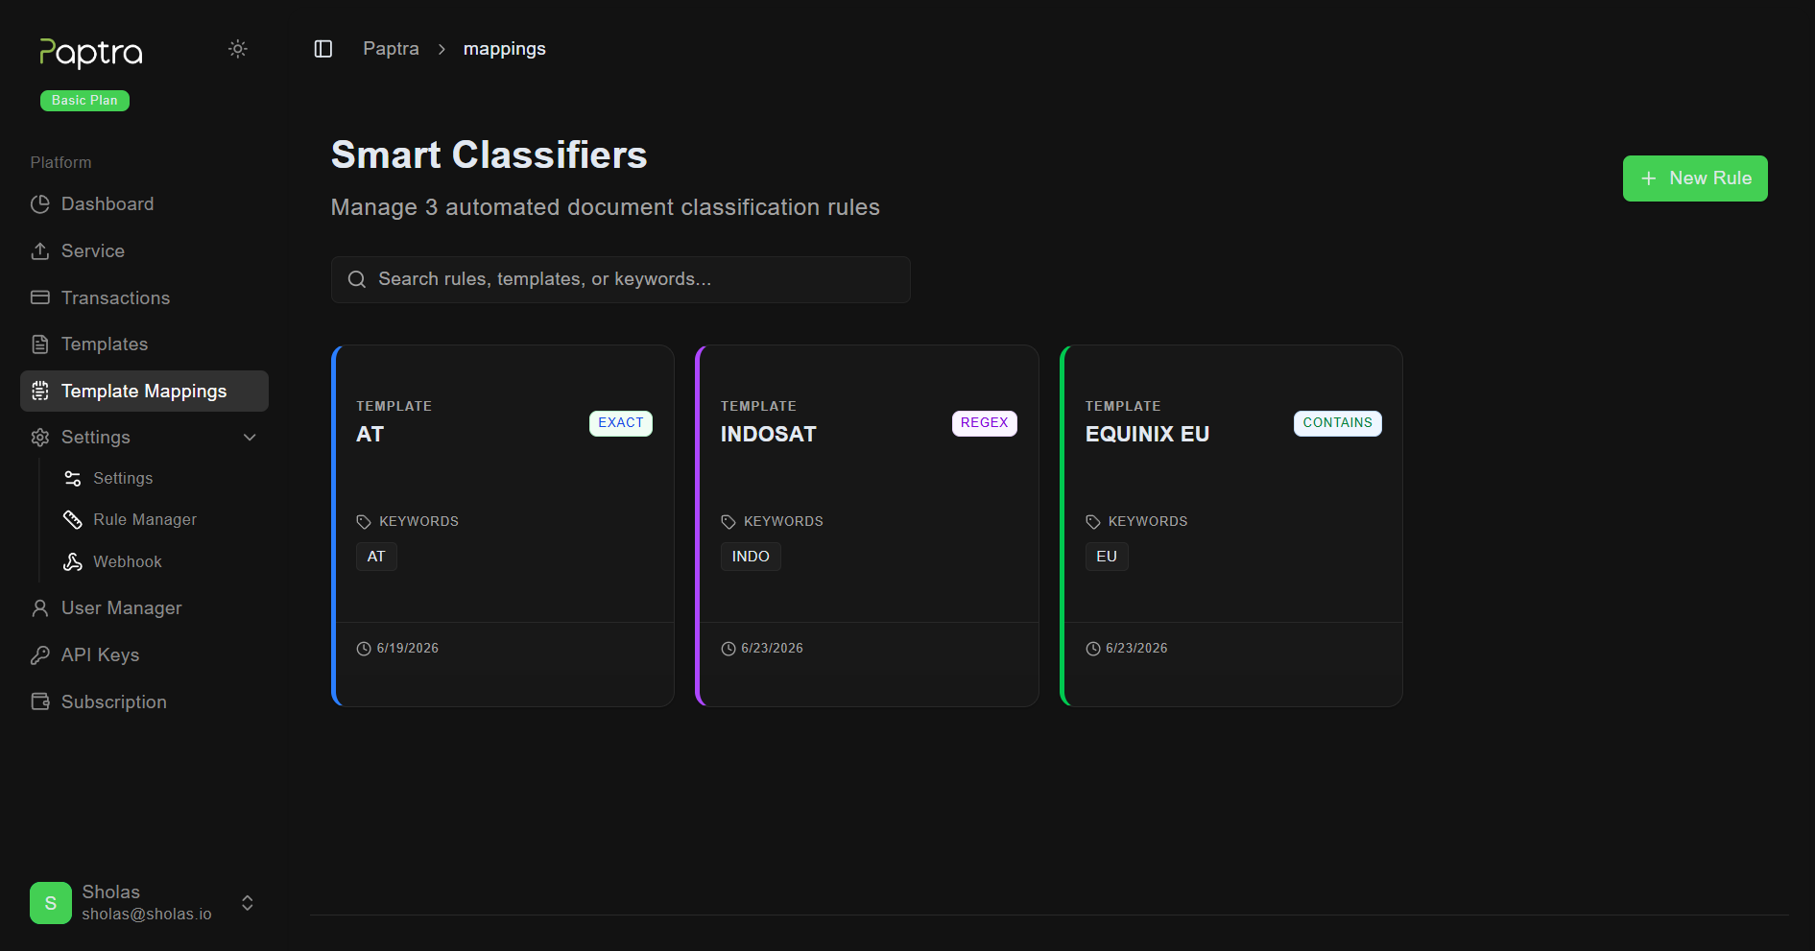Navigate to Templates
1815x951 pixels.
(144, 345)
